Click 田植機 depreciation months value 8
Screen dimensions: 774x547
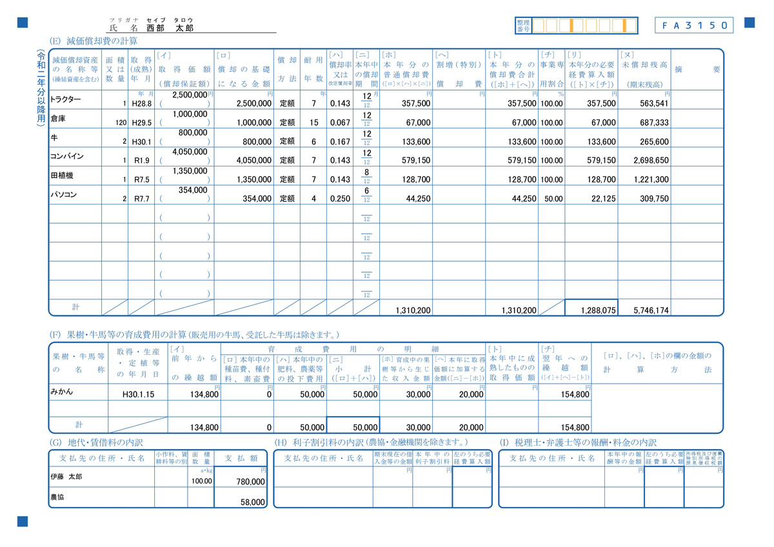click(x=366, y=173)
